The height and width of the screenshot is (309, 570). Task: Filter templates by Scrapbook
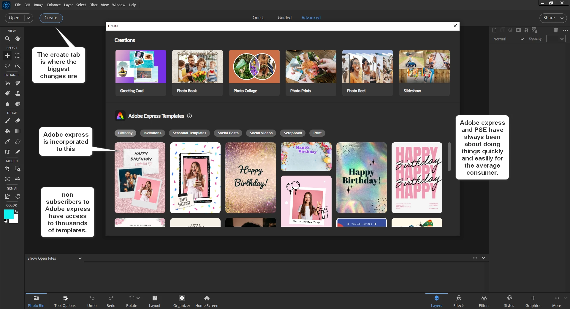(293, 133)
